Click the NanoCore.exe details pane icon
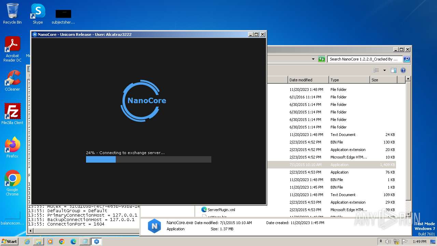Image resolution: width=437 pixels, height=246 pixels. click(154, 226)
